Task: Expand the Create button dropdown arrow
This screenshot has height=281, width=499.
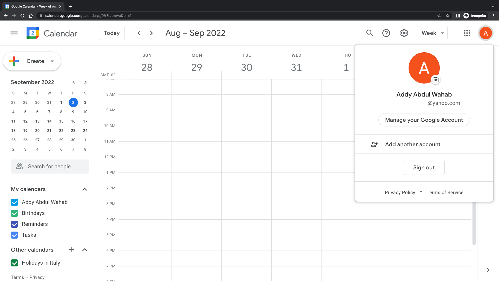Action: [x=52, y=61]
